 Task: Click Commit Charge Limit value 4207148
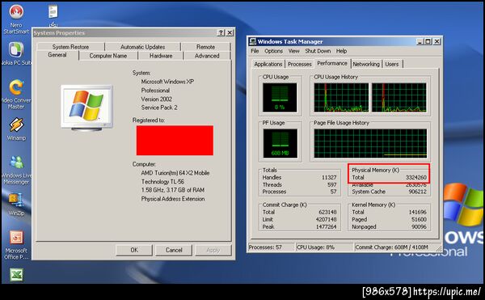tap(326, 220)
